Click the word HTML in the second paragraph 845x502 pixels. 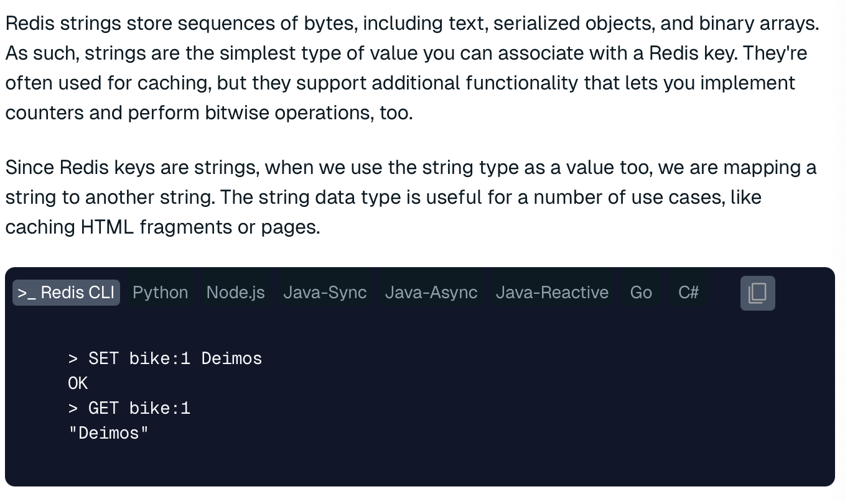click(107, 227)
